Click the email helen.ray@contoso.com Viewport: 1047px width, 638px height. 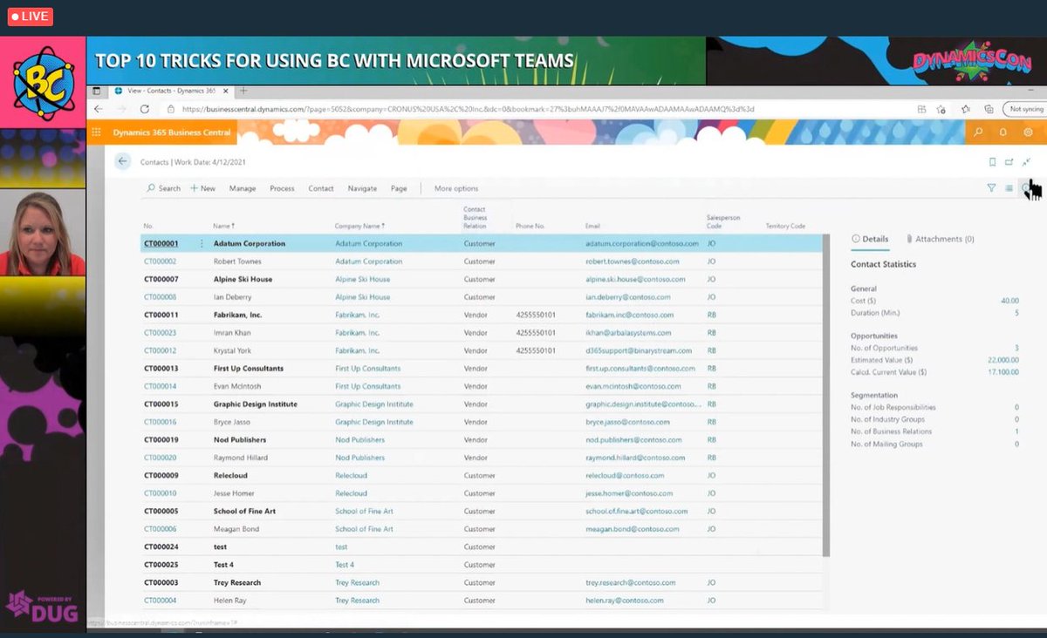click(625, 601)
